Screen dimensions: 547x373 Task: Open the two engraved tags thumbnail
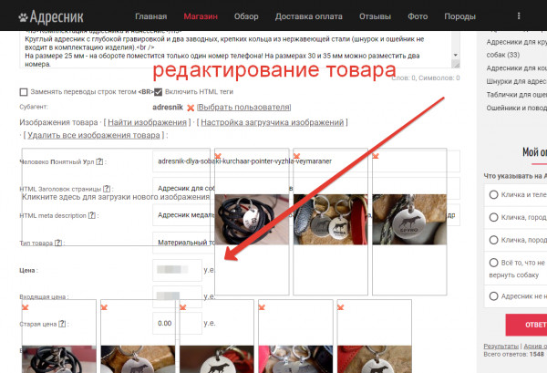[331, 220]
